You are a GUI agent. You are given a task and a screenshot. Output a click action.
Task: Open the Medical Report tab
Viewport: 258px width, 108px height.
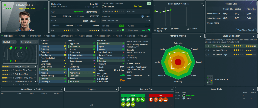pos(103,36)
